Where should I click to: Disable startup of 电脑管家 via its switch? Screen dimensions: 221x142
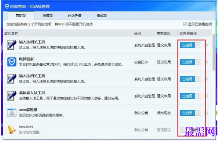pyautogui.click(x=191, y=62)
